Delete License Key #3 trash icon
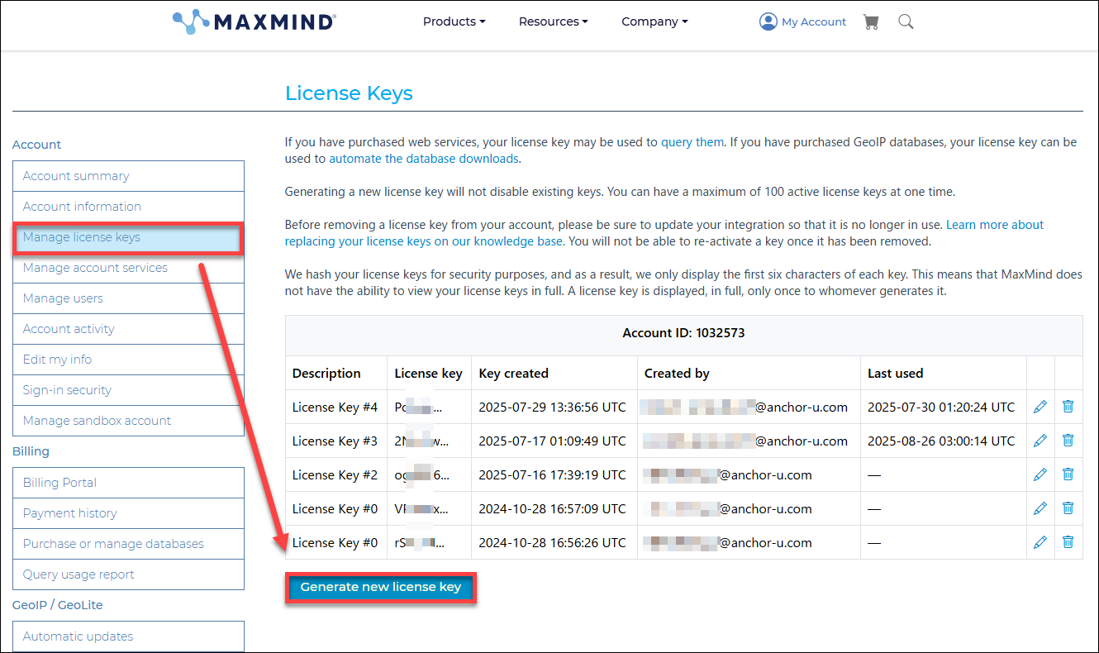The image size is (1099, 653). pos(1068,441)
